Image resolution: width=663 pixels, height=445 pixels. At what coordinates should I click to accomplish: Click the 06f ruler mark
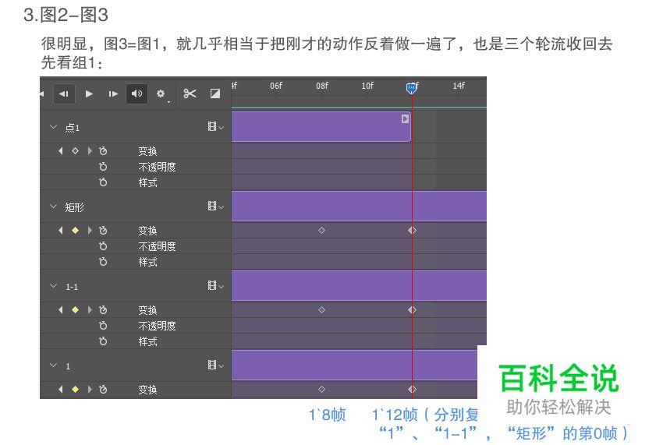276,86
